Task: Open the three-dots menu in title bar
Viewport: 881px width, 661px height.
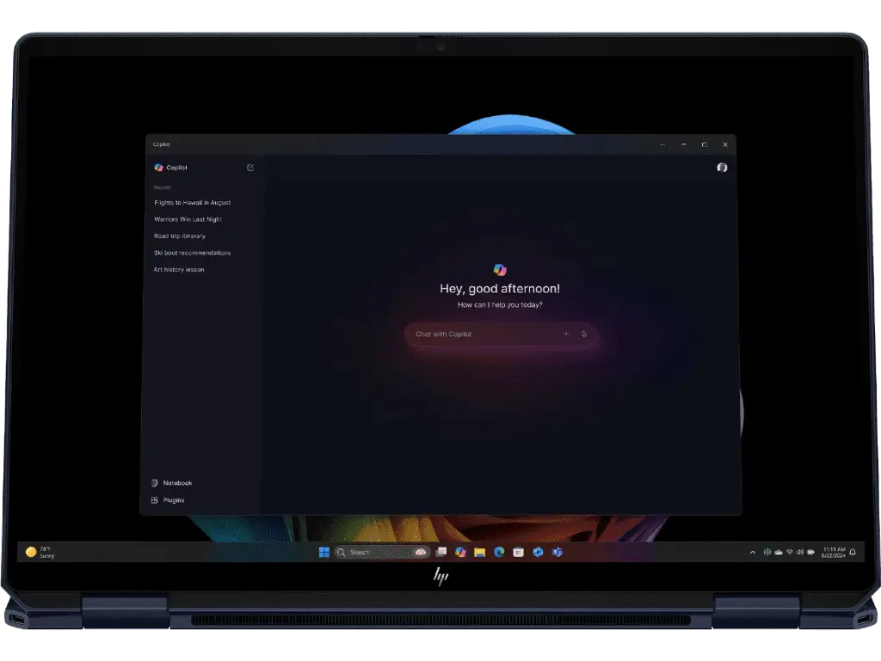Action: pyautogui.click(x=662, y=144)
